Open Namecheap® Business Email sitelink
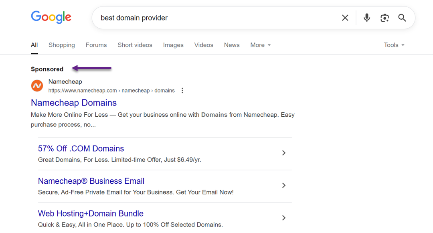The image size is (433, 233). (x=91, y=181)
